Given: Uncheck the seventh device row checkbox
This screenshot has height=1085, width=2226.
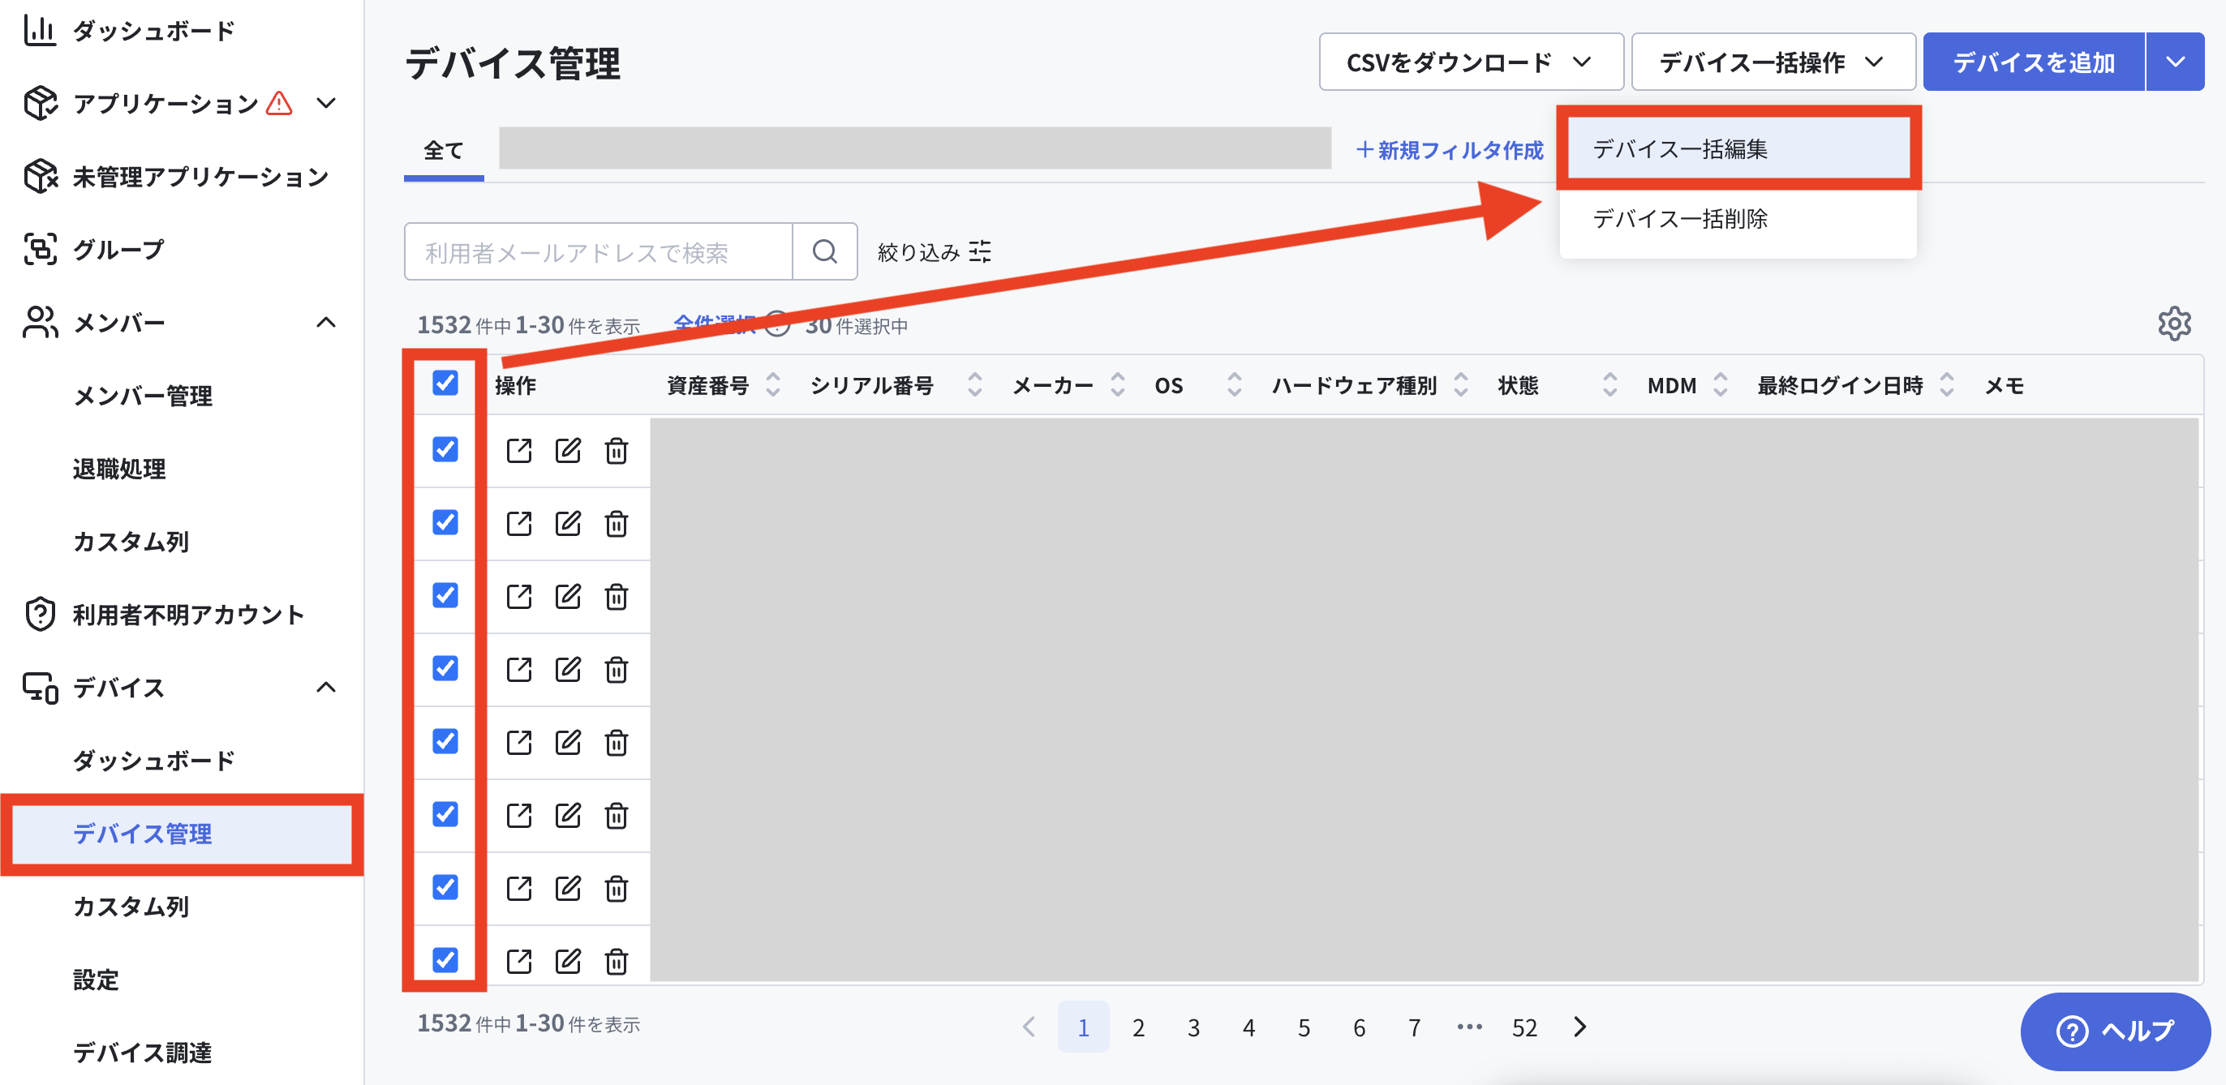Looking at the screenshot, I should pos(445,887).
